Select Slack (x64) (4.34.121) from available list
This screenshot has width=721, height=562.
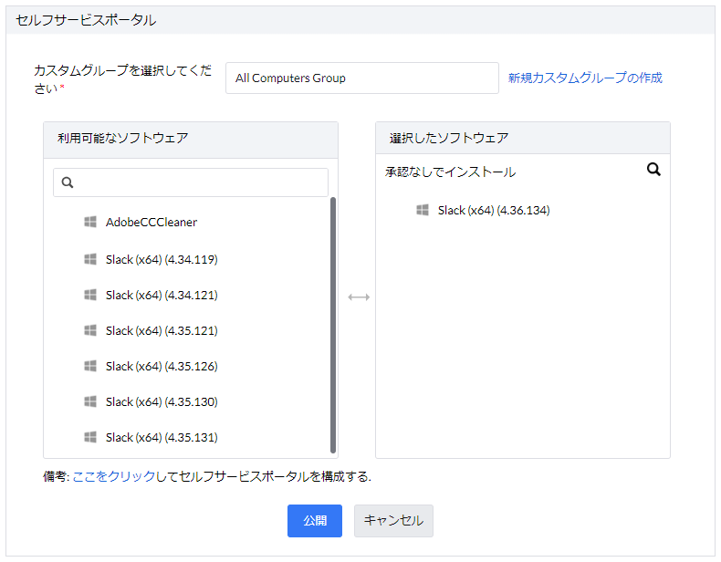tap(162, 295)
